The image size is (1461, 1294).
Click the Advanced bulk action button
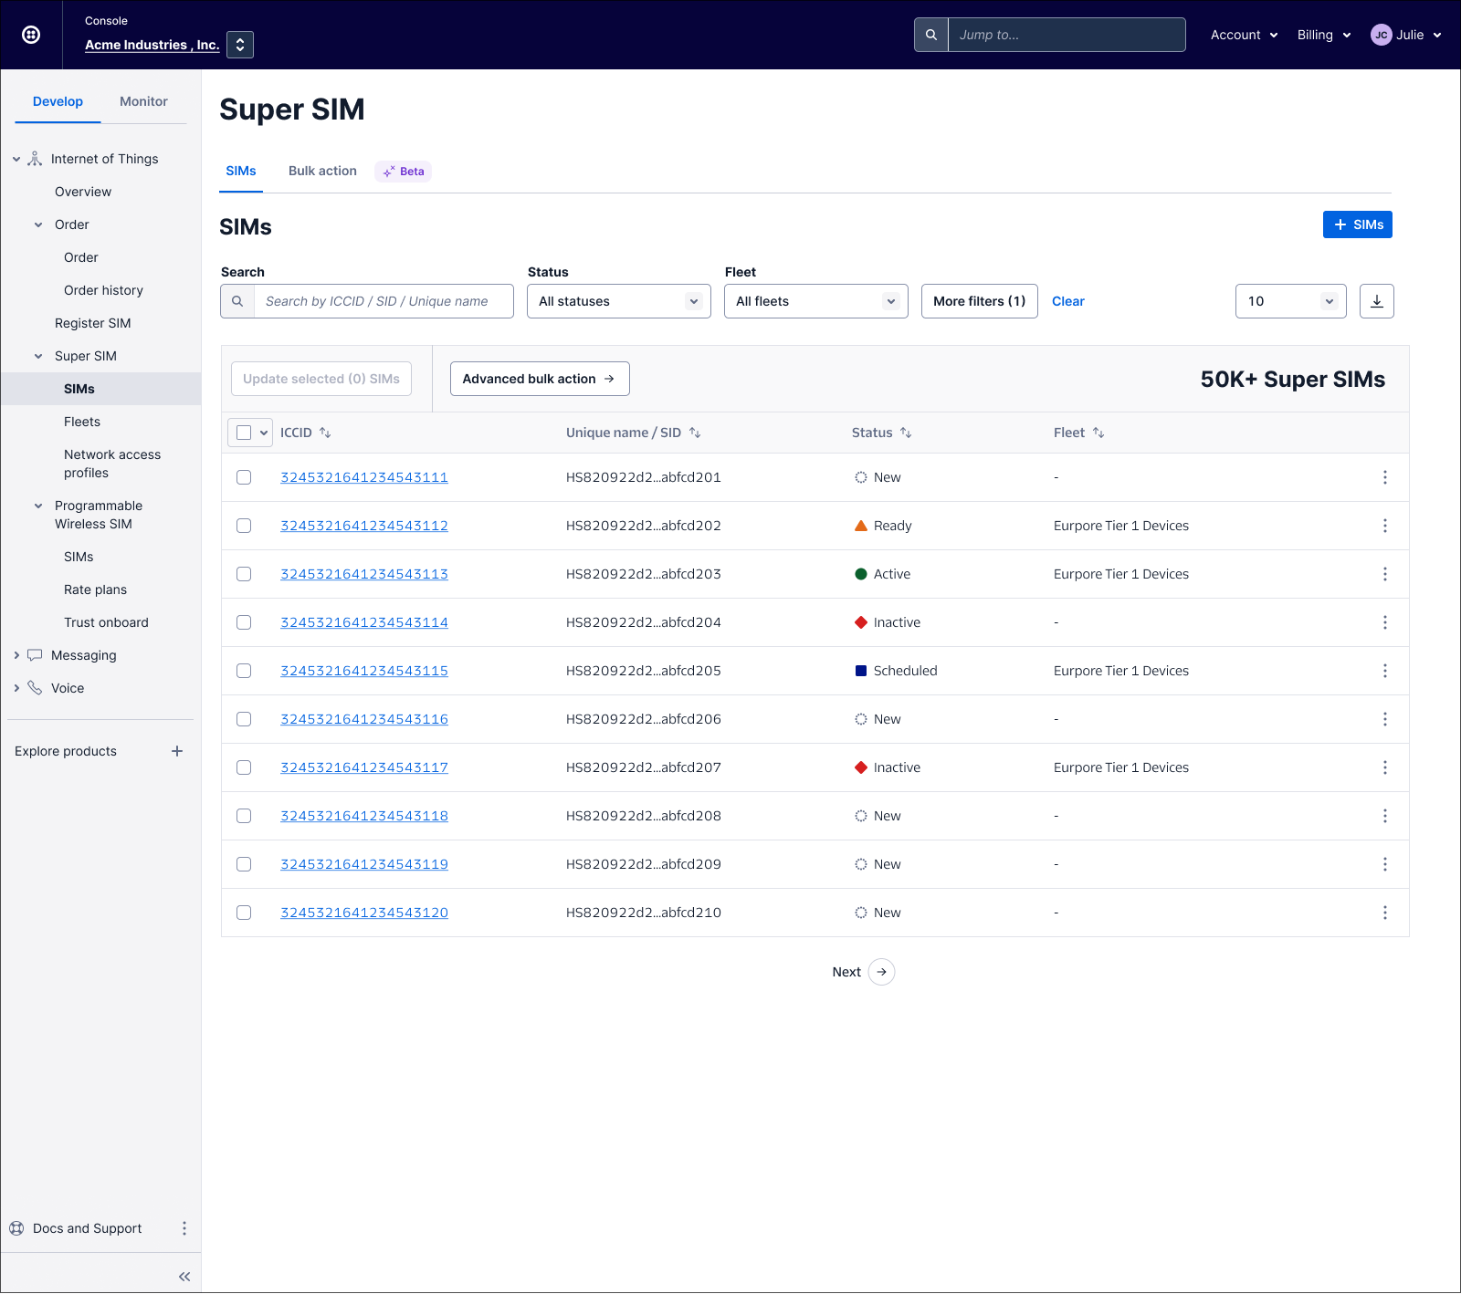(x=539, y=379)
